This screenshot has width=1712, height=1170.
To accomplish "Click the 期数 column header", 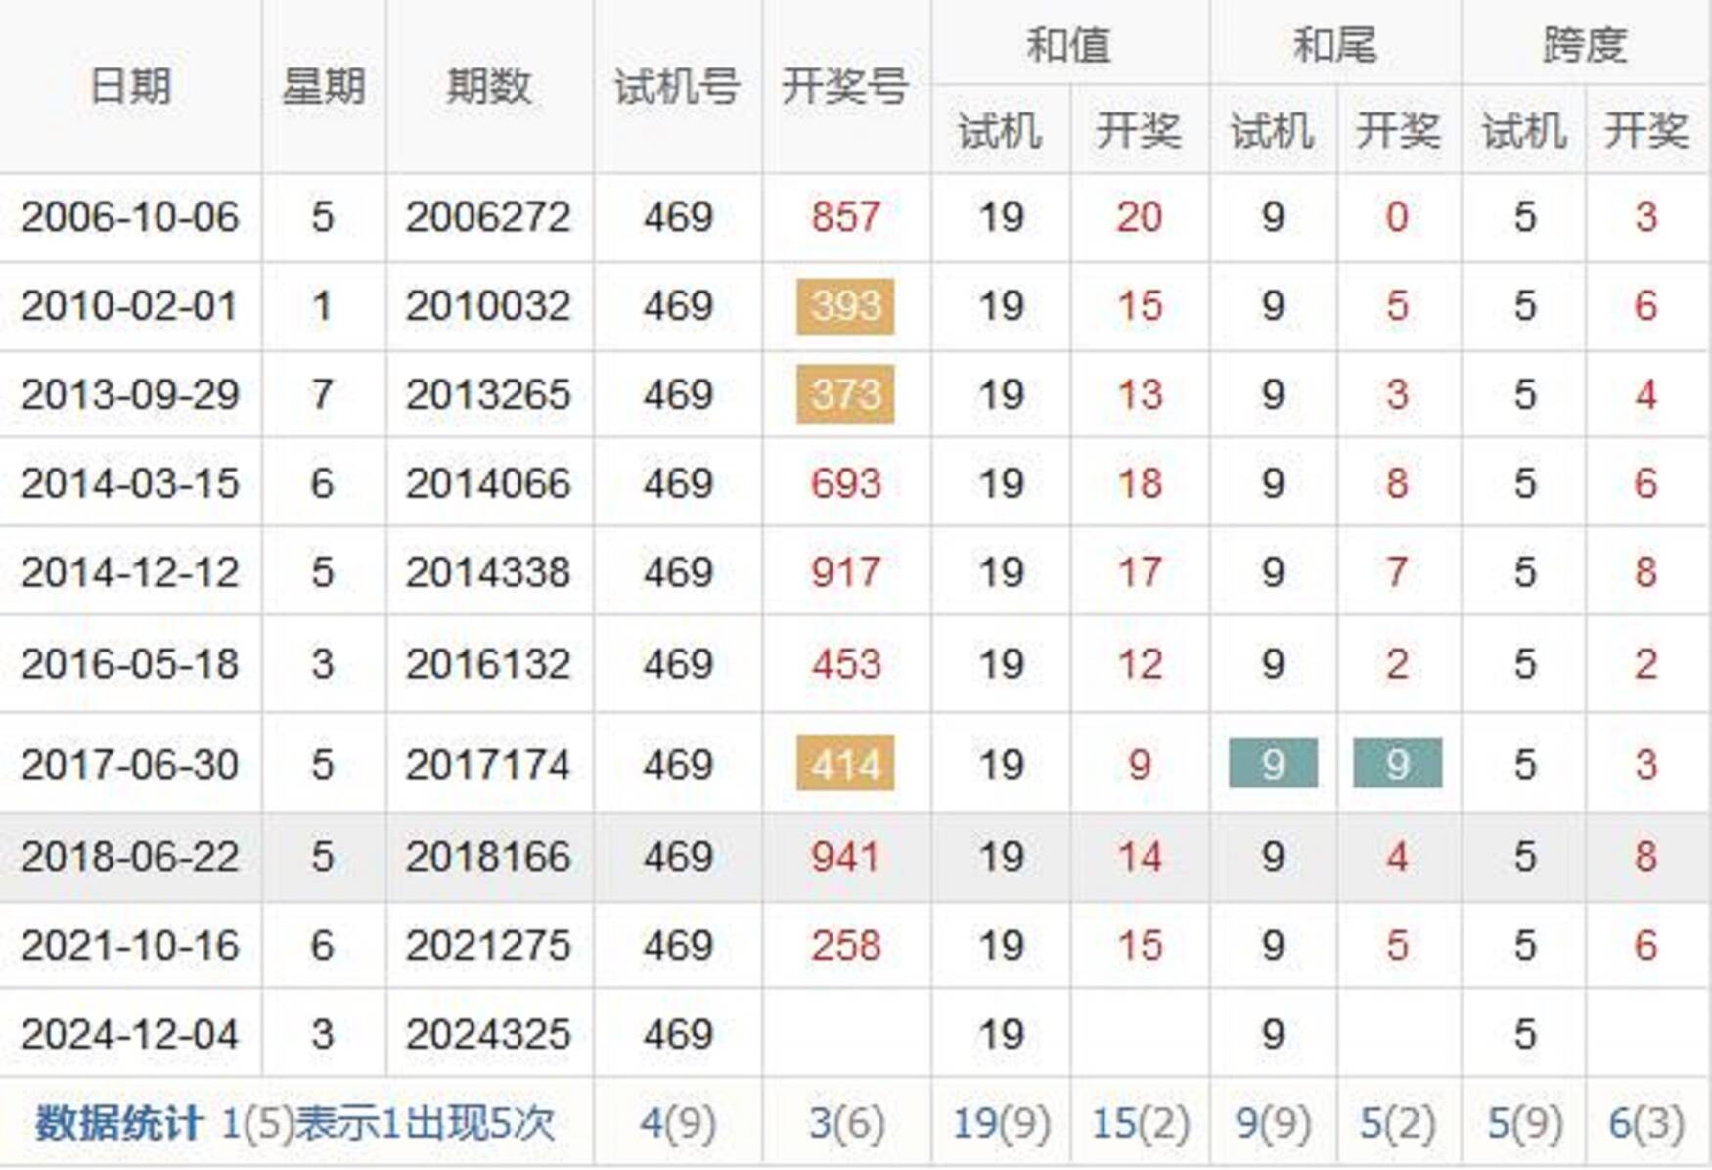I will (488, 87).
